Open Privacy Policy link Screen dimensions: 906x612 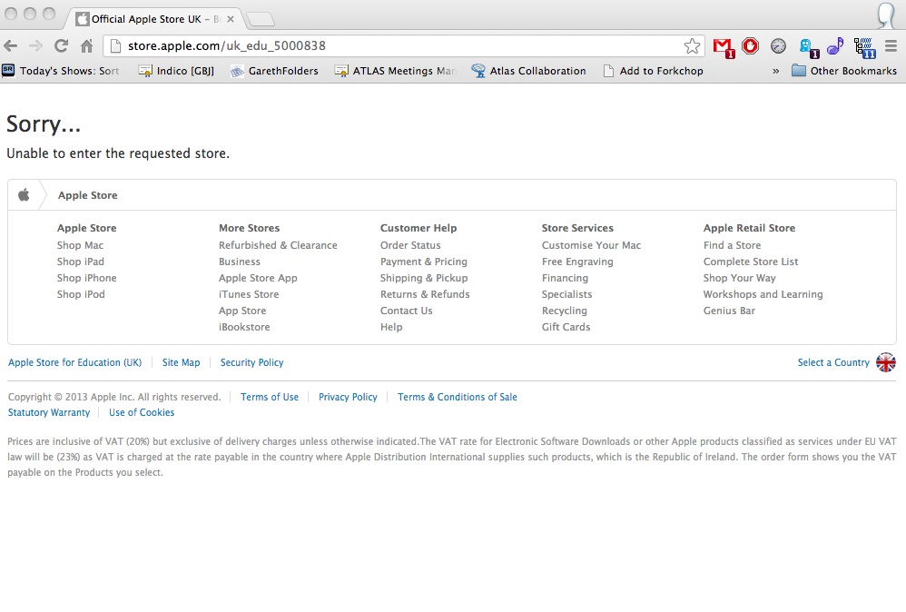348,397
